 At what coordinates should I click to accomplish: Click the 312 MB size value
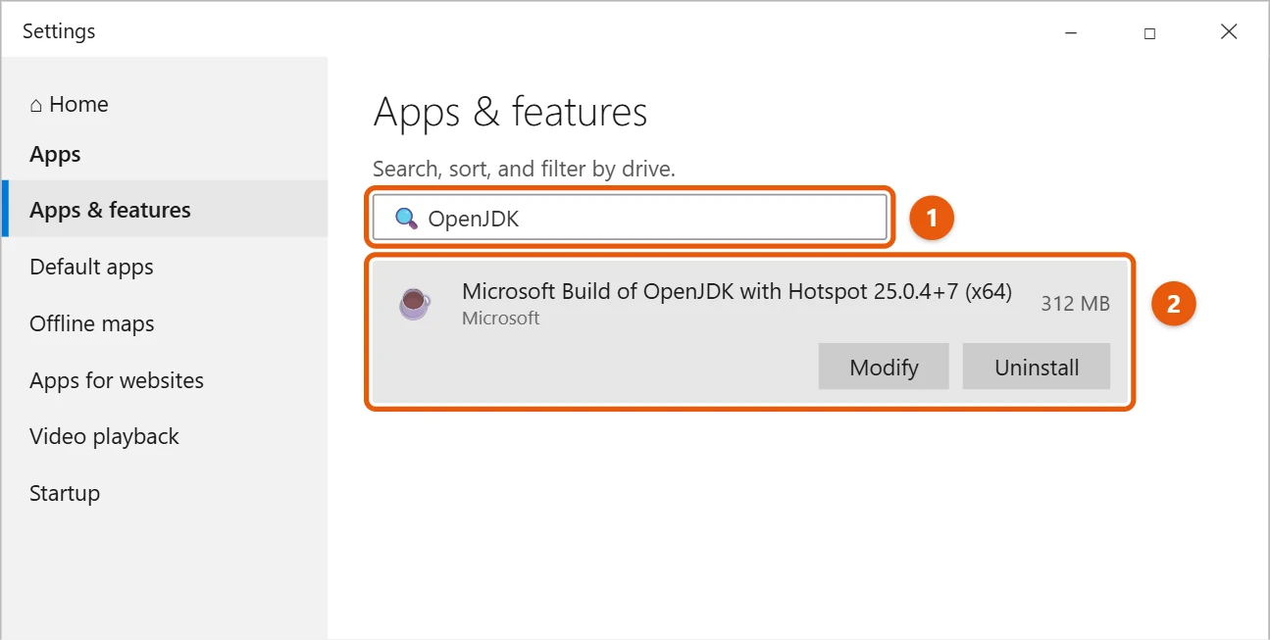[1075, 304]
